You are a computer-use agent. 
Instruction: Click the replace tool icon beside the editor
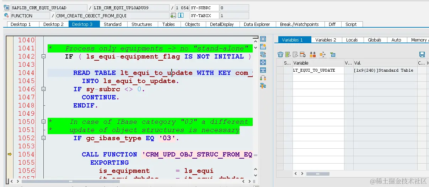click(263, 55)
